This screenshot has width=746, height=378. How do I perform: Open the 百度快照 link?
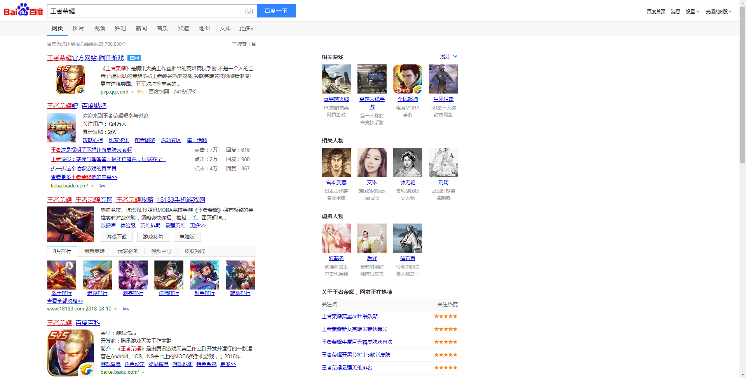[159, 92]
